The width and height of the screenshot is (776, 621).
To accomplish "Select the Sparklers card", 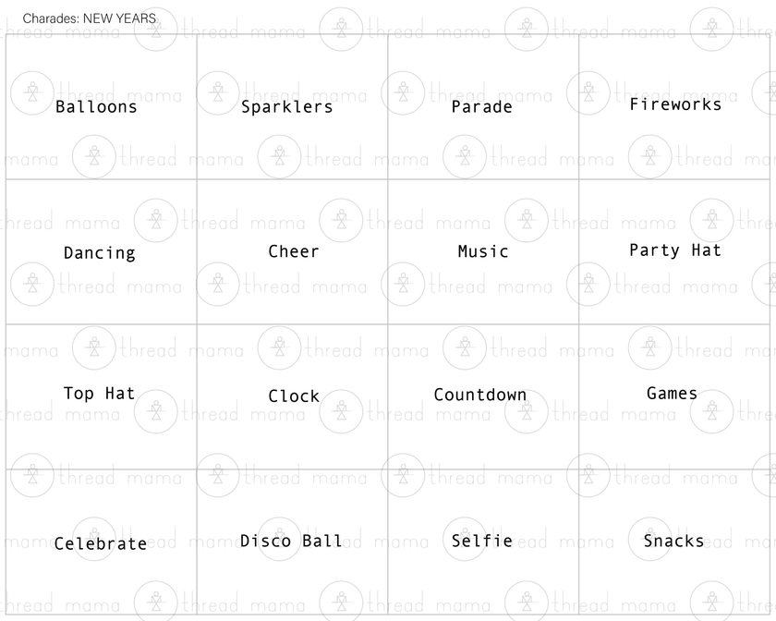I will click(x=287, y=107).
